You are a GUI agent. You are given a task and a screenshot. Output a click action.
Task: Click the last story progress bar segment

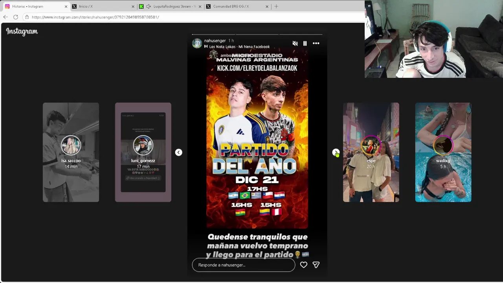click(301, 34)
